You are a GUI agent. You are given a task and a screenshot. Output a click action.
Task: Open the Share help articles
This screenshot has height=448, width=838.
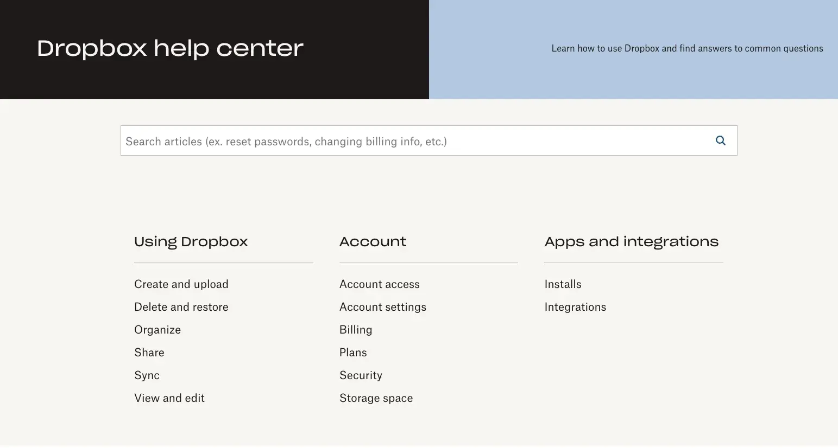(149, 352)
